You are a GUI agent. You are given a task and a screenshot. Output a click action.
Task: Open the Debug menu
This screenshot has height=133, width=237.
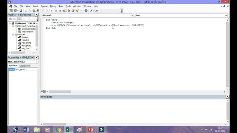[53, 6]
